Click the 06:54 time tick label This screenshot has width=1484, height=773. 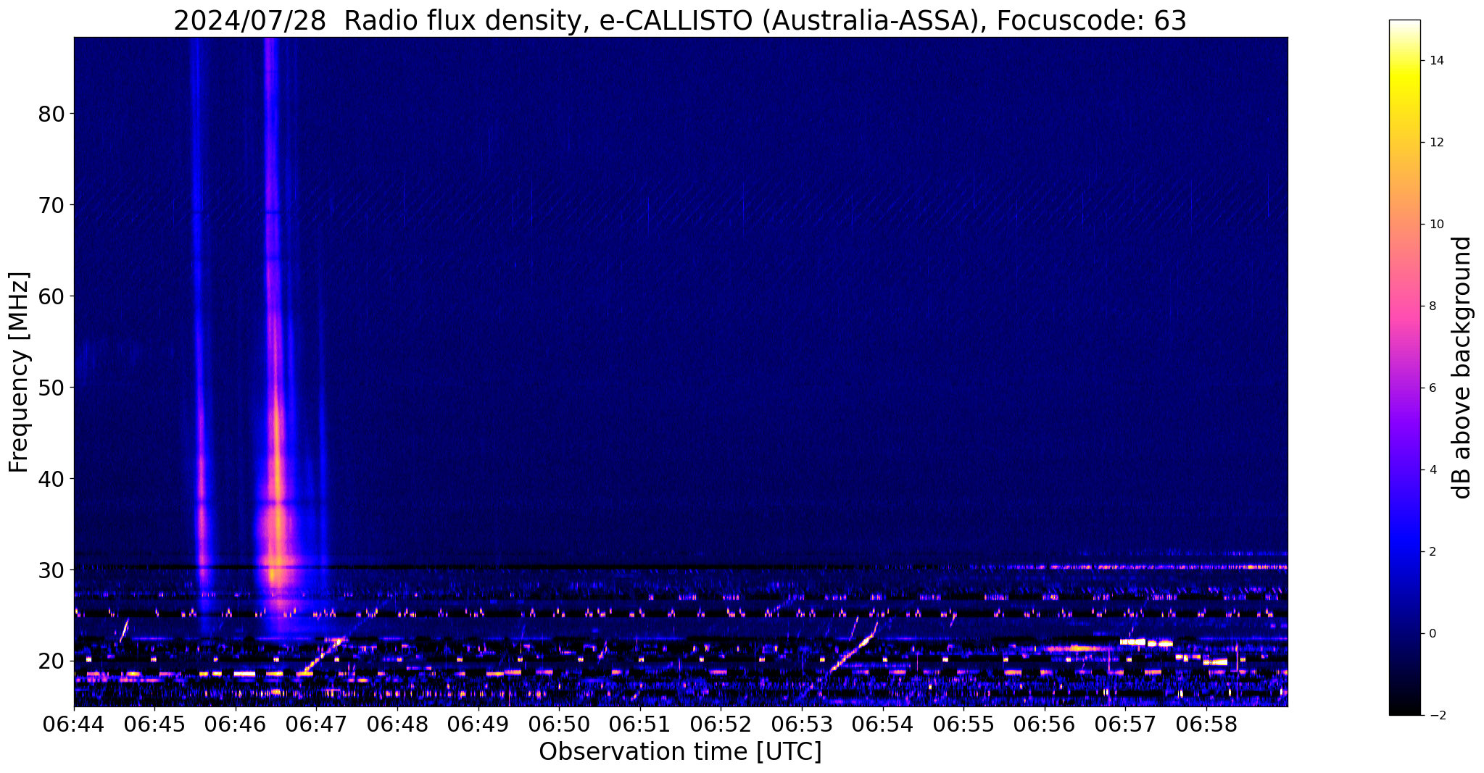click(x=882, y=724)
